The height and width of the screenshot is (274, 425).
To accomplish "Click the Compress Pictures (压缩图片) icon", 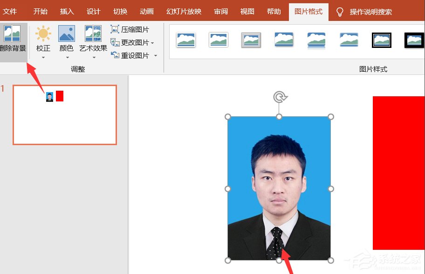I will [115, 29].
